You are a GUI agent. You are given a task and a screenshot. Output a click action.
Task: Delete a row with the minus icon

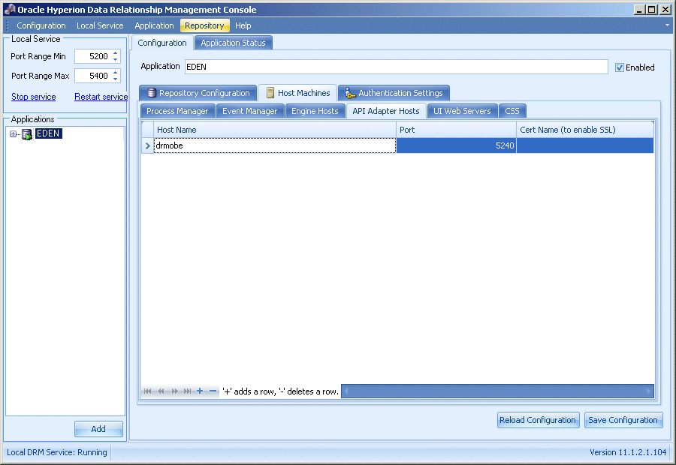[x=213, y=391]
